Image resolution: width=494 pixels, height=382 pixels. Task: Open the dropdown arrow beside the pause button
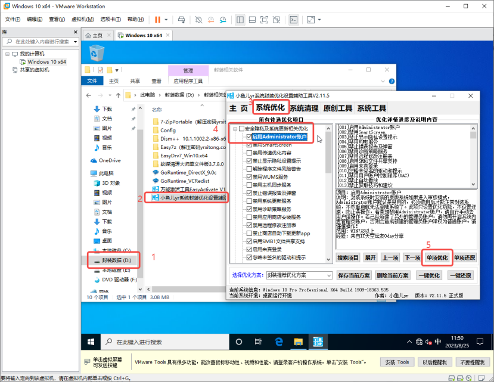pos(166,20)
